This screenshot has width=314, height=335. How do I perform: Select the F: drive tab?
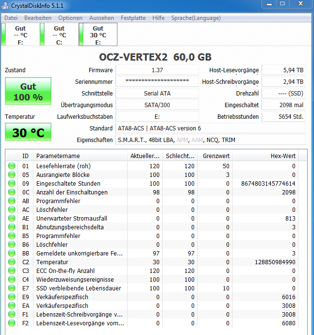tap(20, 34)
